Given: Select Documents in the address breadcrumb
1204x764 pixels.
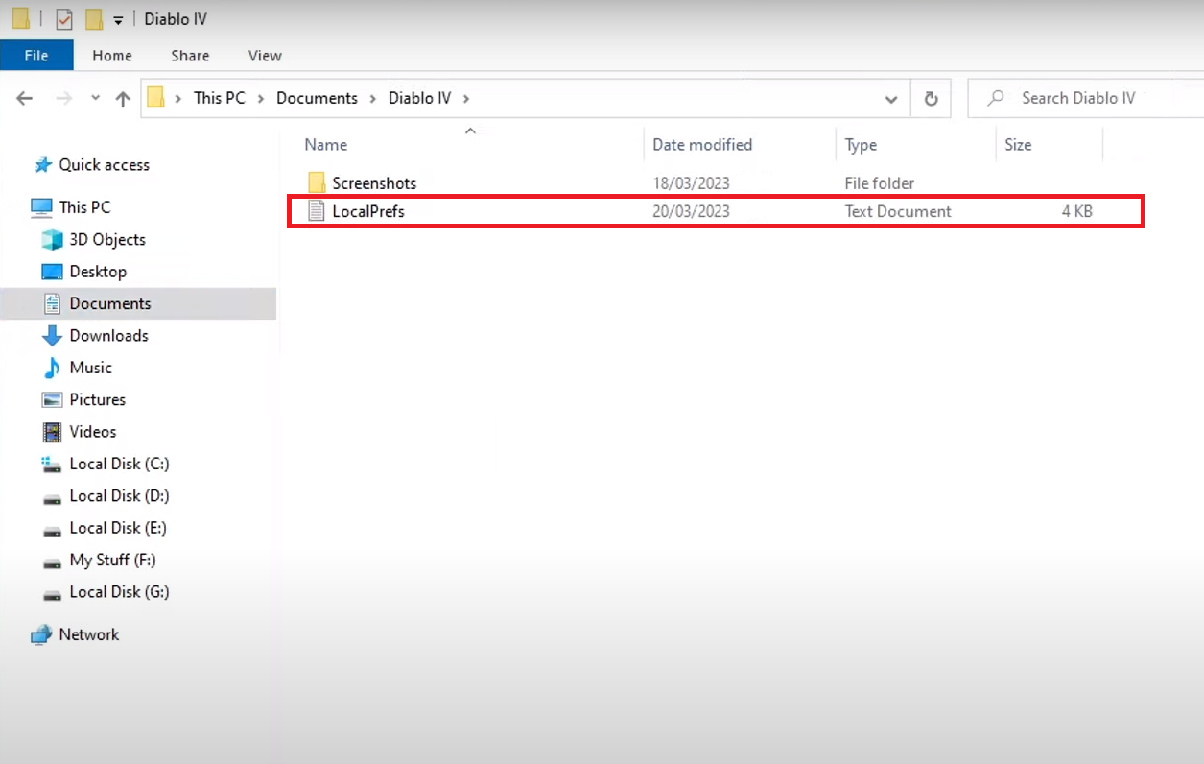Looking at the screenshot, I should coord(317,98).
